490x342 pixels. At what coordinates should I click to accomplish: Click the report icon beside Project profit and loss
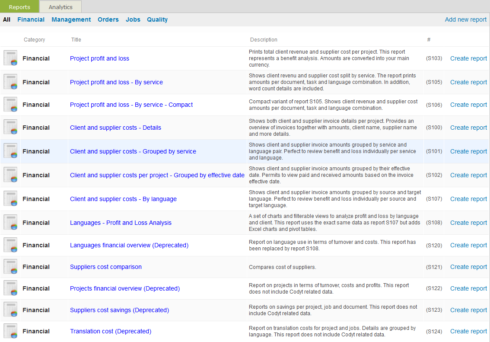[10, 58]
